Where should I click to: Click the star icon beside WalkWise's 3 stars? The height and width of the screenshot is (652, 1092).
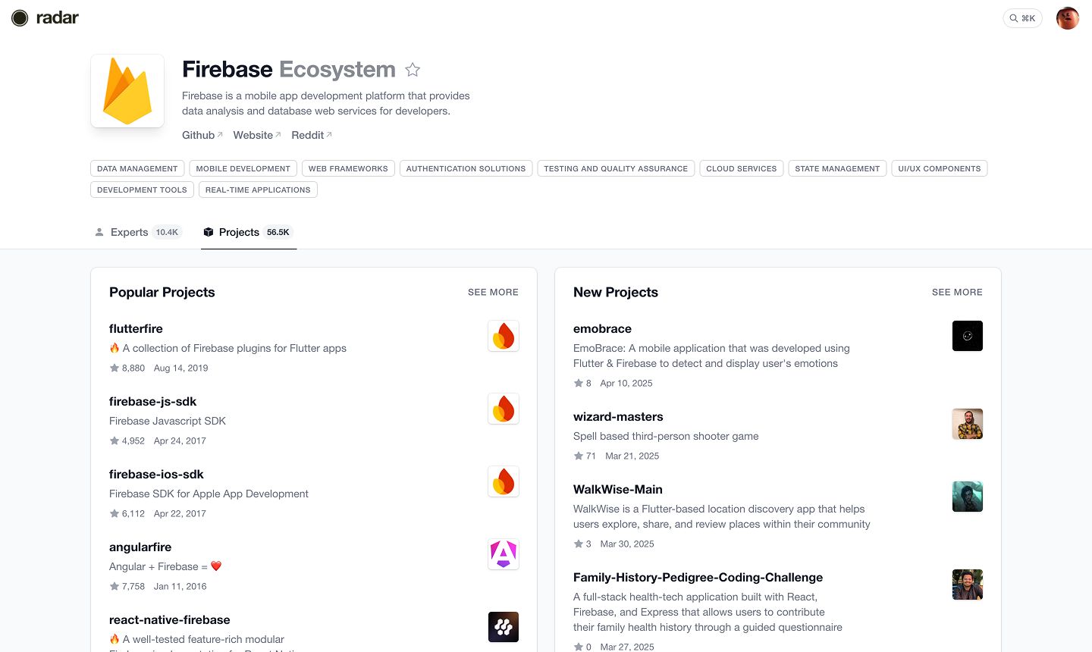[579, 544]
